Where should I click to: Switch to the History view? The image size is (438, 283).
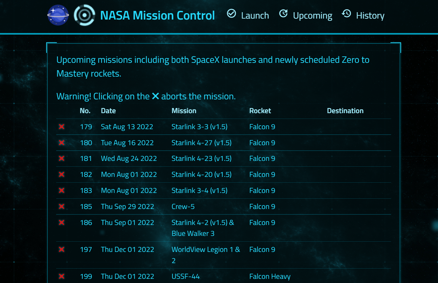pyautogui.click(x=370, y=15)
